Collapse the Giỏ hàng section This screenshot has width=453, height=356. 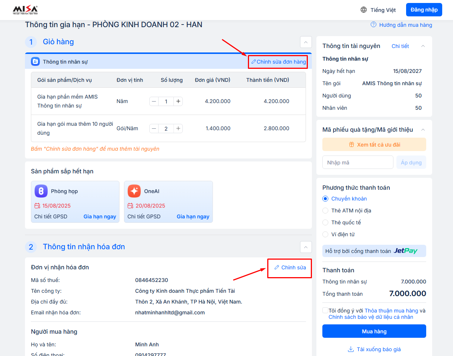pyautogui.click(x=306, y=42)
